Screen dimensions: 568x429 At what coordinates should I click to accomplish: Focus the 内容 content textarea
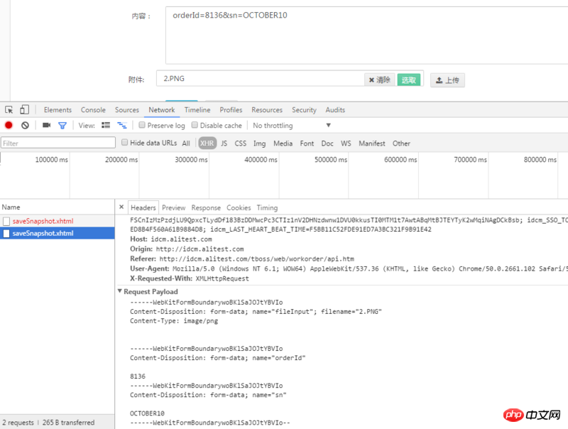[x=366, y=36]
